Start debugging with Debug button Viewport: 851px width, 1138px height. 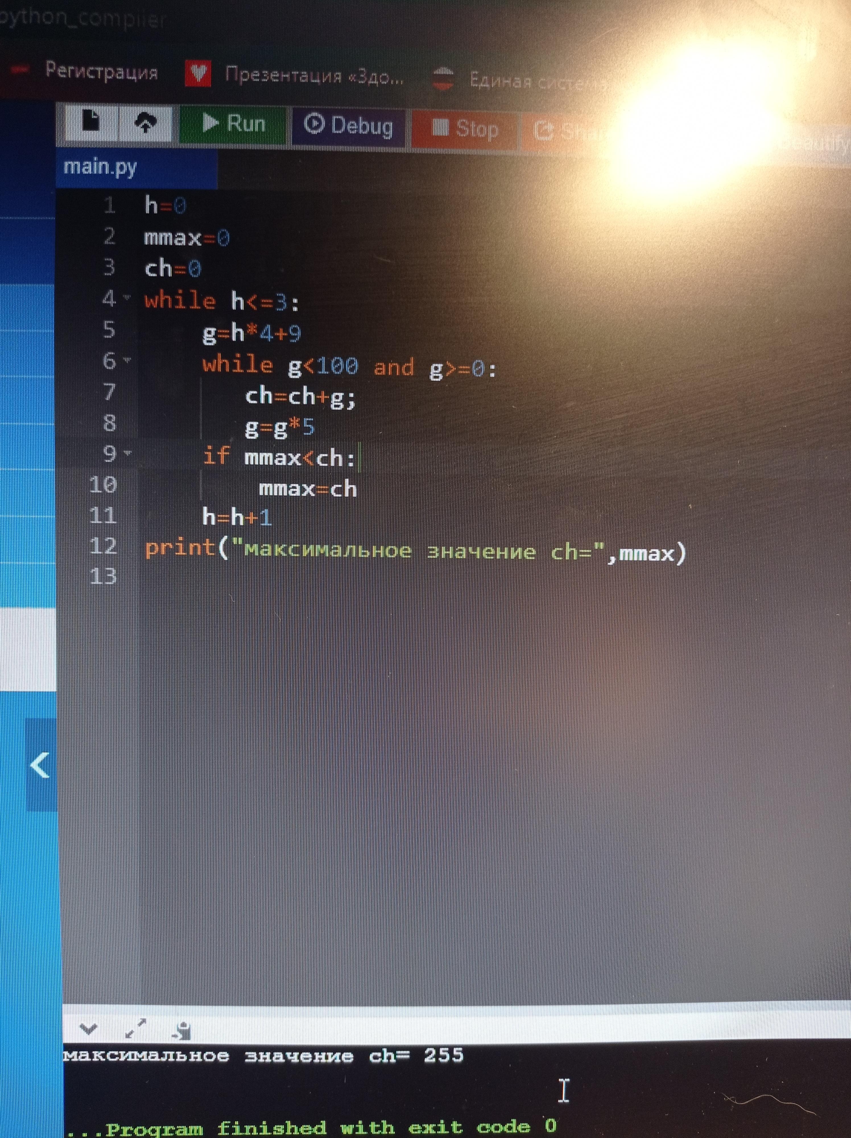[x=349, y=125]
